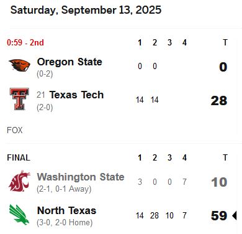Click the 0:59 - 2nd game clock
The width and height of the screenshot is (242, 234).
(x=25, y=42)
